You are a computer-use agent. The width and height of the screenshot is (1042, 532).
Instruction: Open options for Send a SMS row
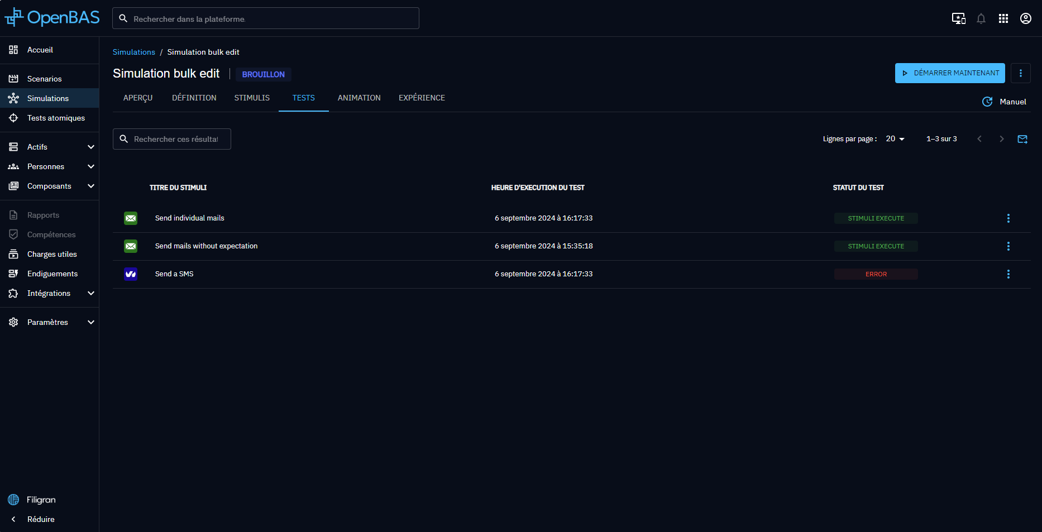tap(1008, 274)
